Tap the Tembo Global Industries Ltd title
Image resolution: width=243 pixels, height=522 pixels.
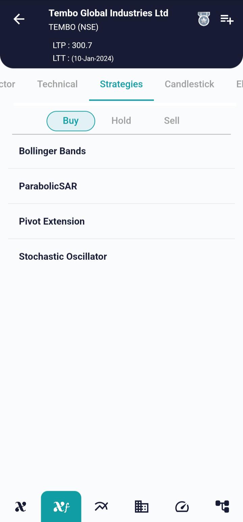(108, 13)
